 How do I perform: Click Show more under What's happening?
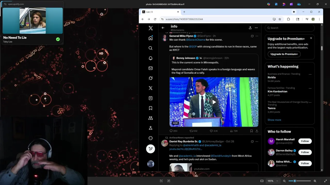274,120
